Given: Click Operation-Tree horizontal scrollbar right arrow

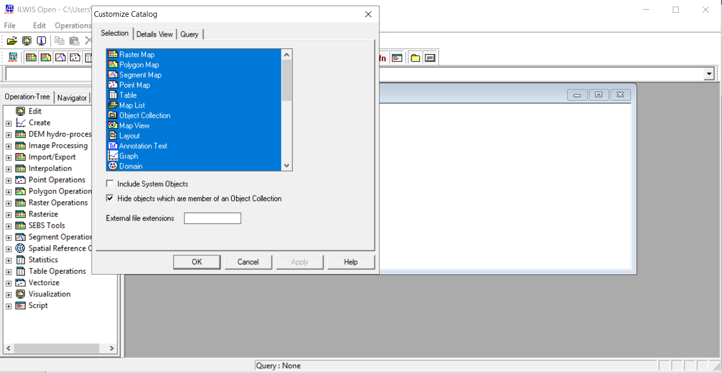Looking at the screenshot, I should [112, 349].
